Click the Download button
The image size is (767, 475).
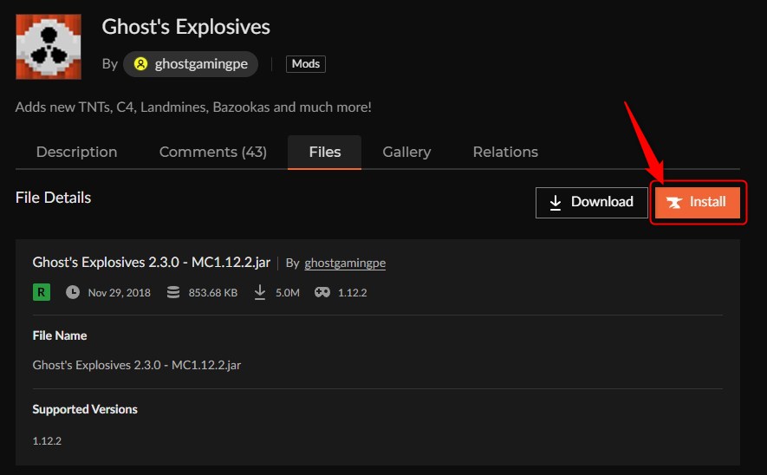[591, 203]
